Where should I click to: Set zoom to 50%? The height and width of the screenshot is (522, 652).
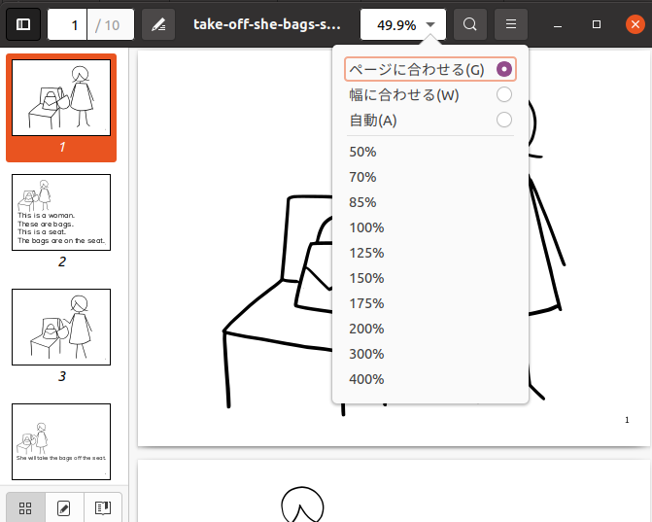363,152
